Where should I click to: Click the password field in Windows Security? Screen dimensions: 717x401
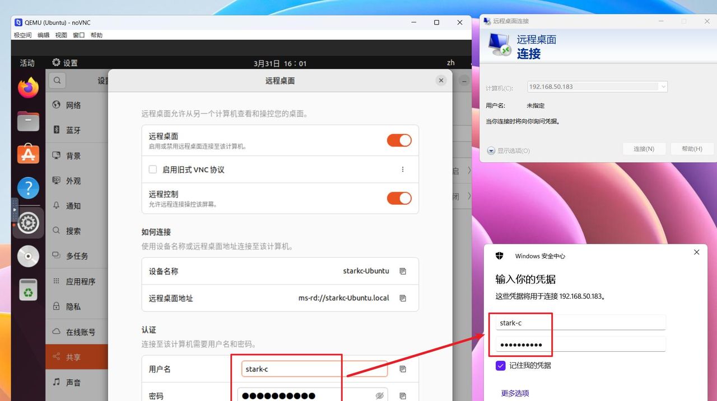tap(580, 344)
